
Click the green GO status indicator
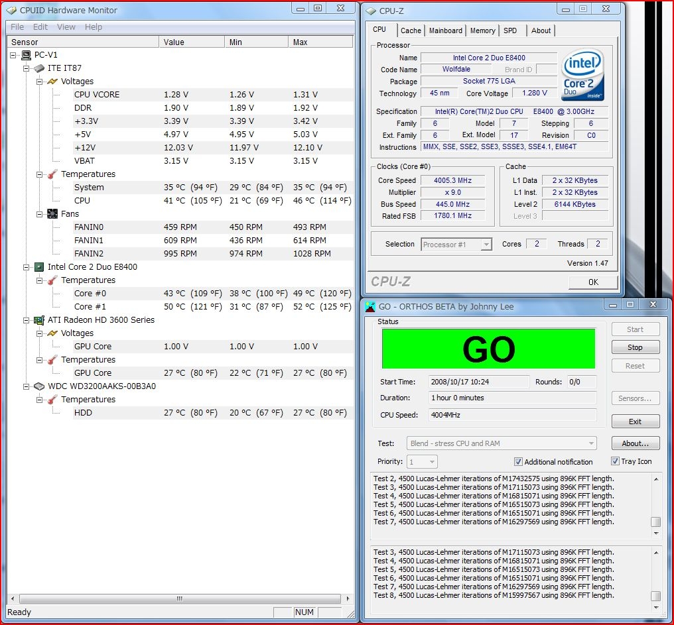[x=489, y=349]
